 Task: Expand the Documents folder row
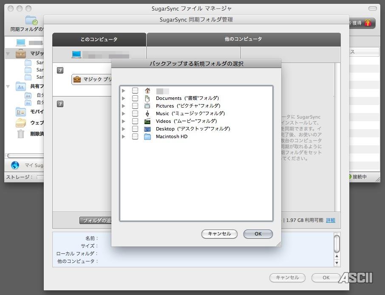(x=124, y=98)
